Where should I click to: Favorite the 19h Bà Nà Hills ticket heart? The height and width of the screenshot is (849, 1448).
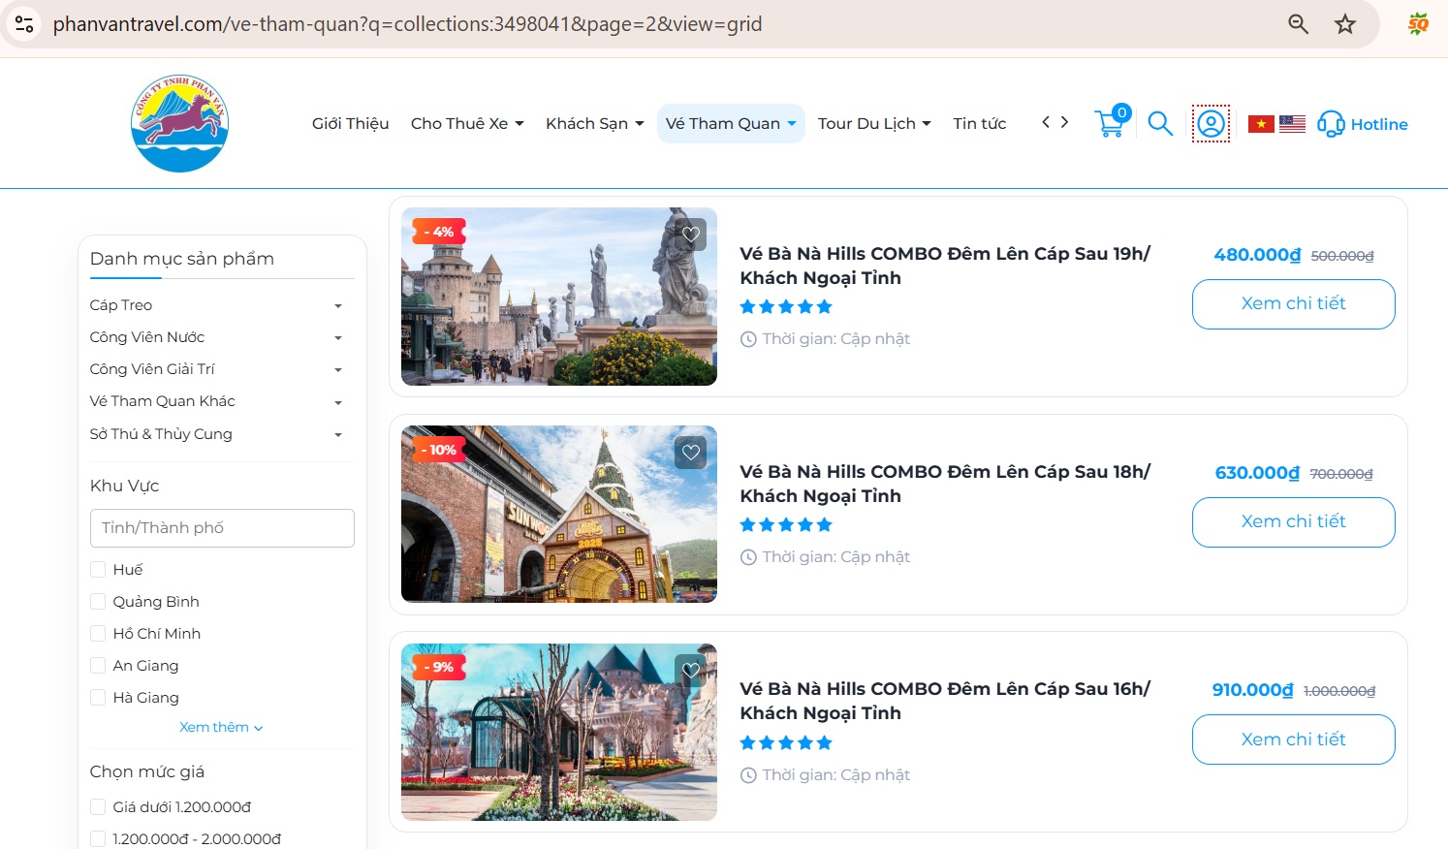pyautogui.click(x=691, y=235)
